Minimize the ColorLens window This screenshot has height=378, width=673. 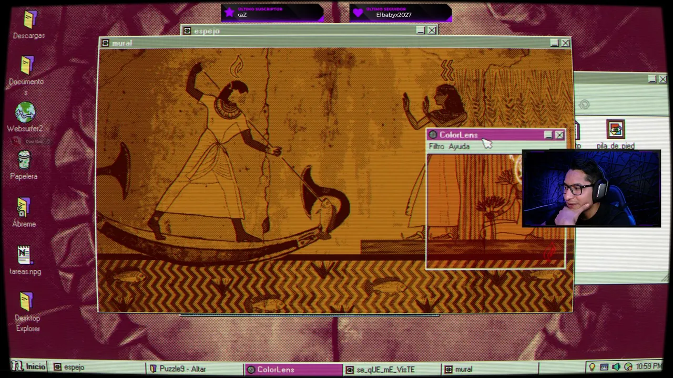[x=548, y=135]
